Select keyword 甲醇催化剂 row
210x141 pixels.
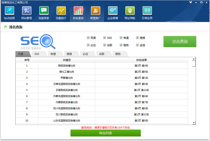(x=67, y=78)
